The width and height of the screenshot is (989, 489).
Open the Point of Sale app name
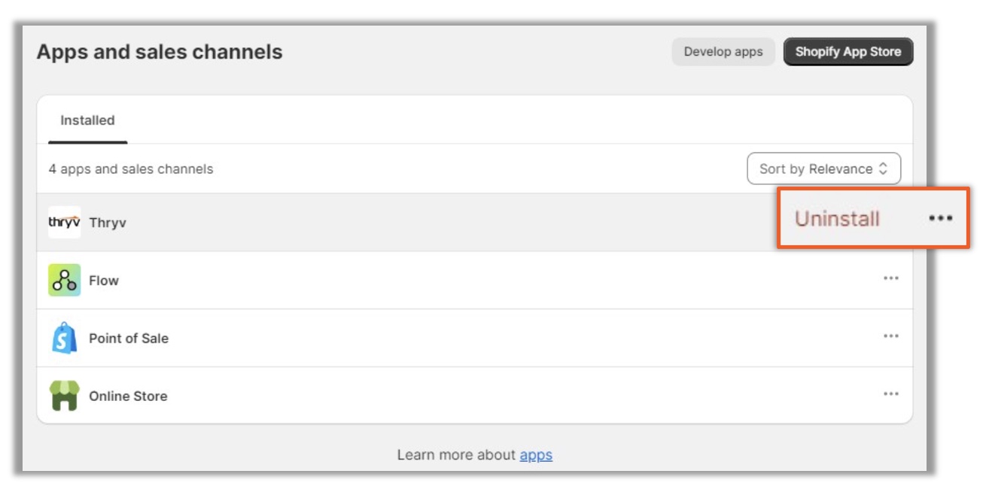click(x=129, y=339)
